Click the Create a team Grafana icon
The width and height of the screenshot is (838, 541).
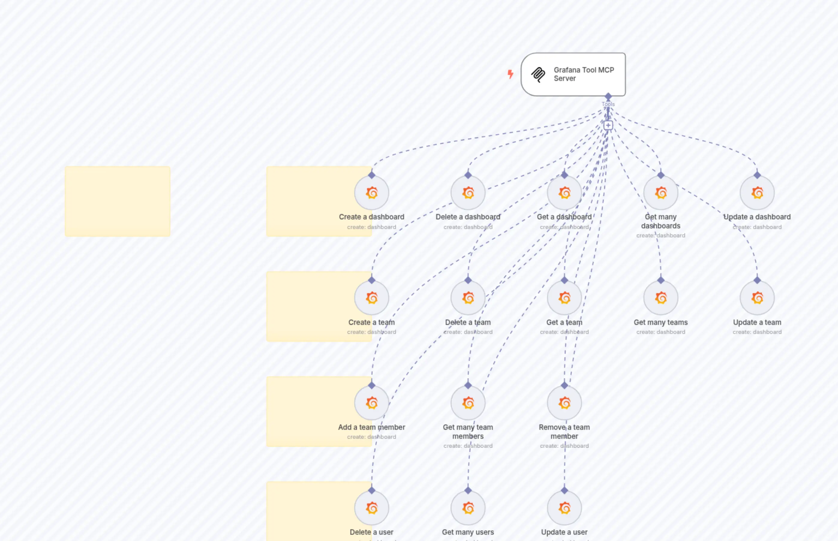click(371, 297)
